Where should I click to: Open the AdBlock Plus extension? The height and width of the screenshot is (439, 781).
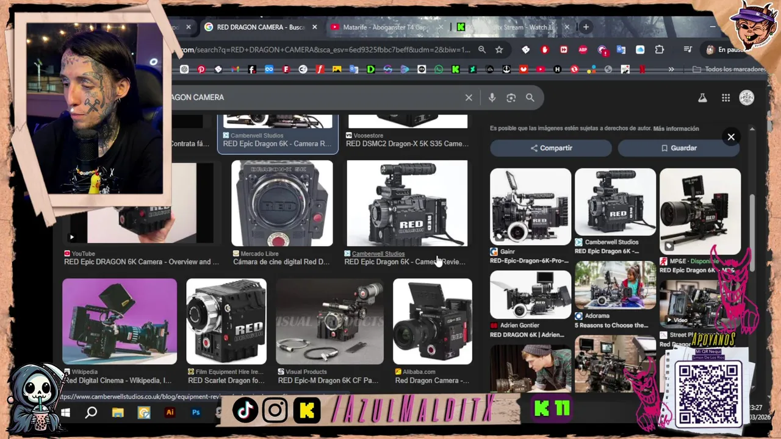point(583,50)
